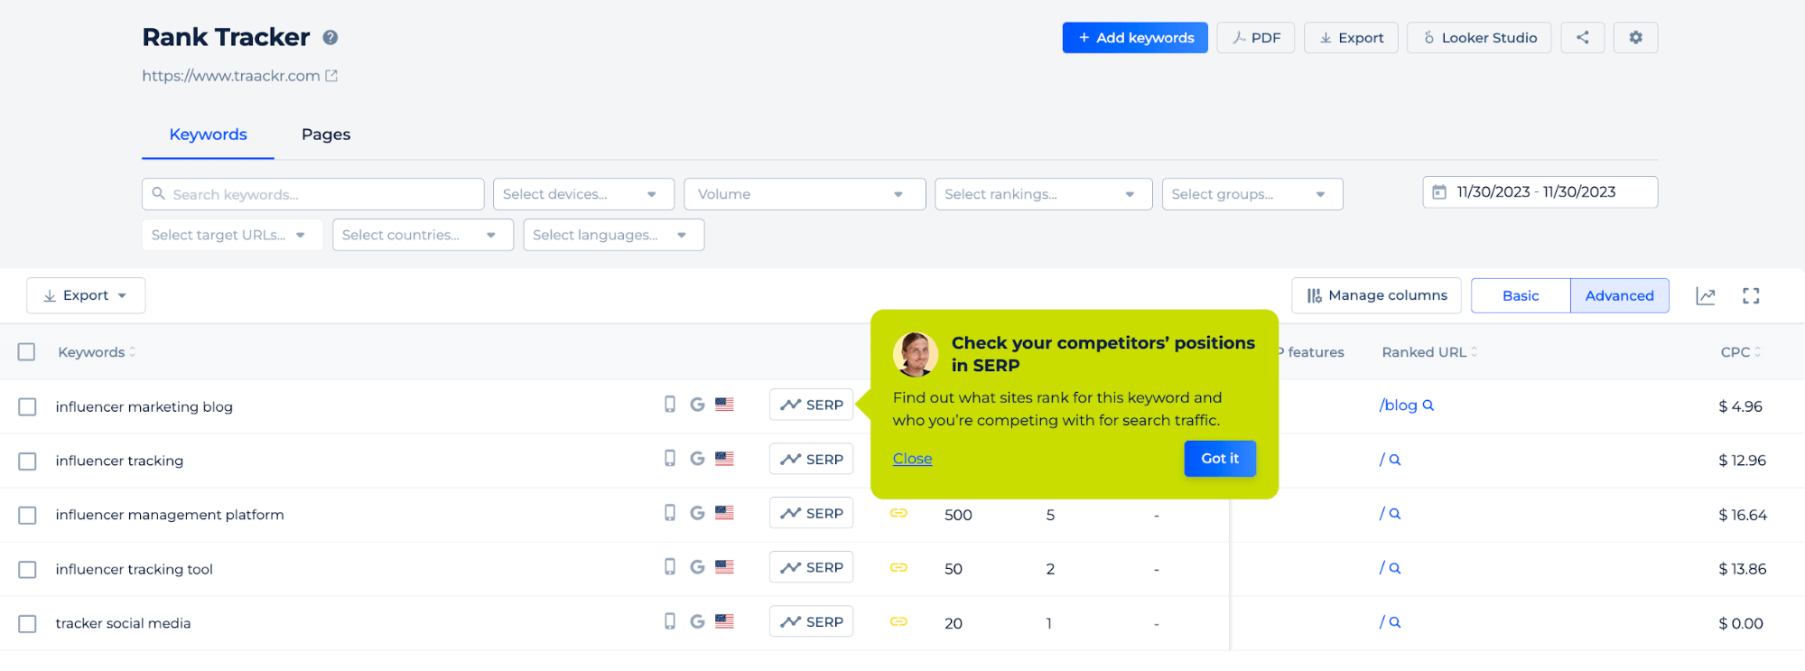This screenshot has width=1805, height=671.
Task: Switch to the Keywords tab
Action: pos(208,135)
